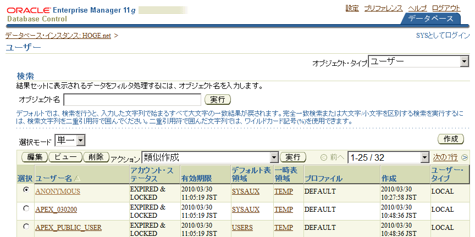Click the sort triangle beside ユーザー名 header
This screenshot has height=237, width=475.
pos(77,179)
